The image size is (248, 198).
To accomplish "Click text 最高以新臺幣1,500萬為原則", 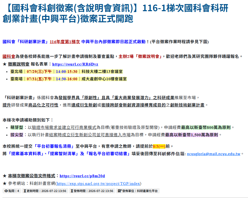I will (x=191, y=135).
